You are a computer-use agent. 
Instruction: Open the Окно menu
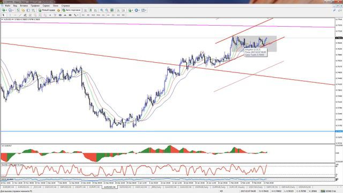pyautogui.click(x=56, y=6)
